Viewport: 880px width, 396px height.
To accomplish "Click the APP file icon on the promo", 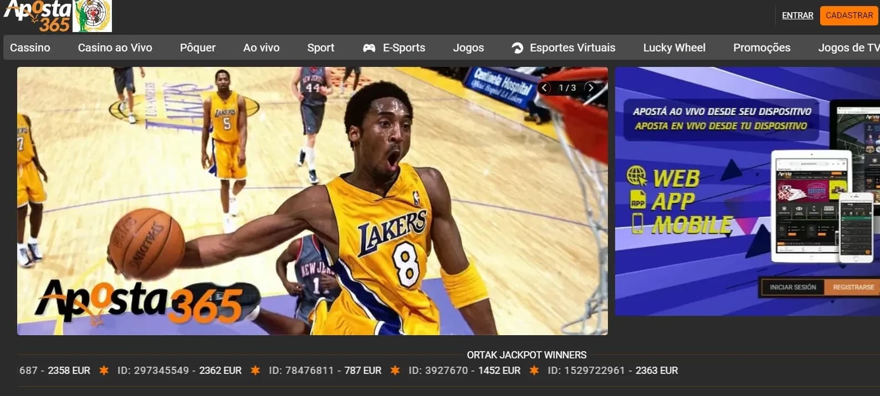I will [638, 200].
